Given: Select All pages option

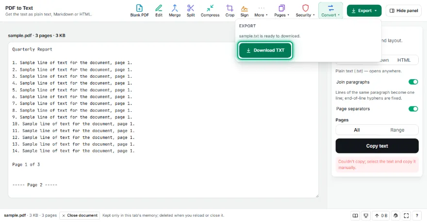Looking at the screenshot, I should (357, 130).
